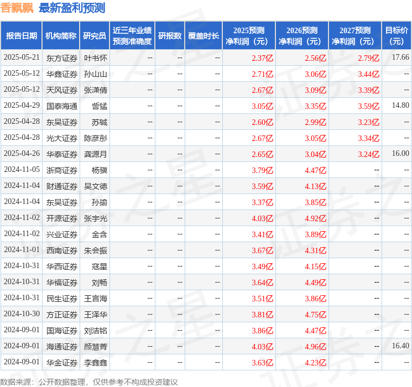The image size is (412, 387).
Task: Click researcher name 朱会振
Action: pyautogui.click(x=96, y=250)
